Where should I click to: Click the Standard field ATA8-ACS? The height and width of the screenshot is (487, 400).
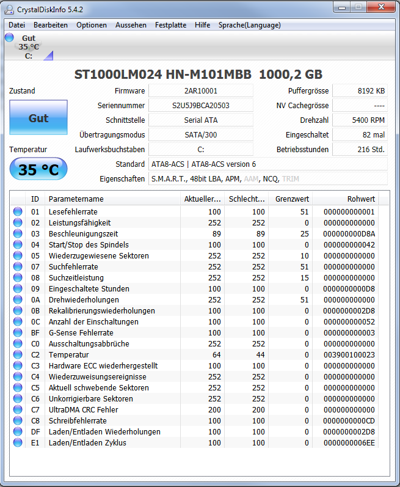(268, 164)
